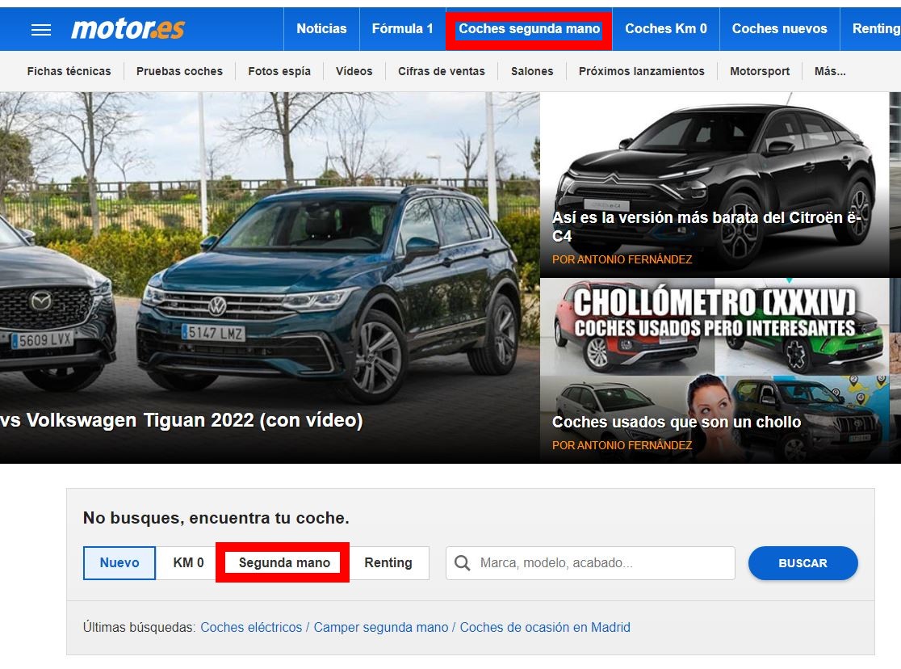Select the KM 0 search option
901x669 pixels.
[x=188, y=563]
